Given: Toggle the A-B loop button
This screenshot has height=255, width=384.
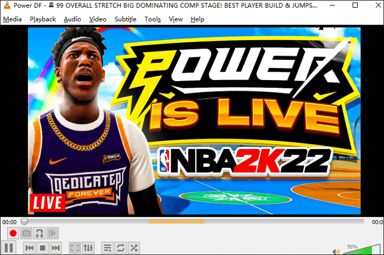Looking at the screenshot, I should coord(39,233).
